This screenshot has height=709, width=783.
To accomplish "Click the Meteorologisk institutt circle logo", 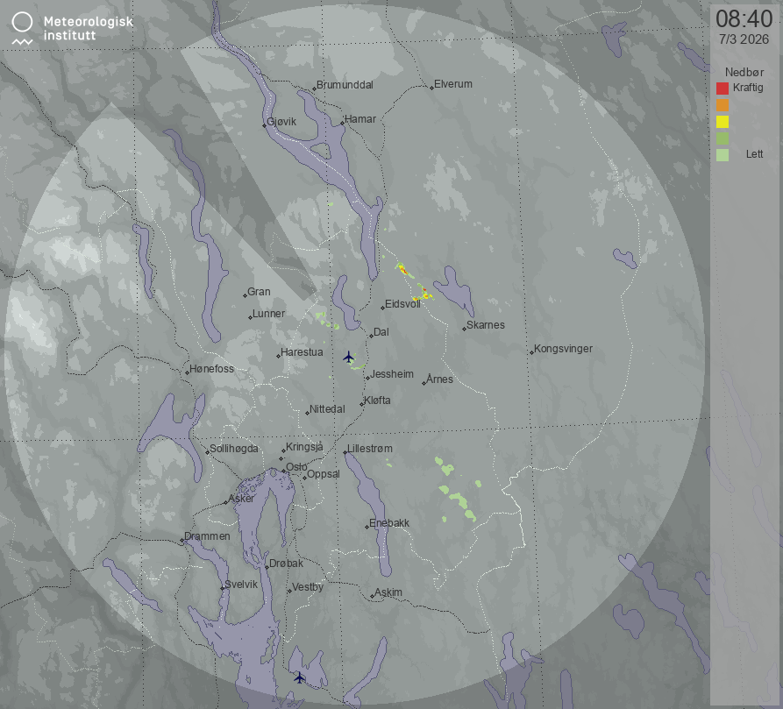I will coord(23,22).
